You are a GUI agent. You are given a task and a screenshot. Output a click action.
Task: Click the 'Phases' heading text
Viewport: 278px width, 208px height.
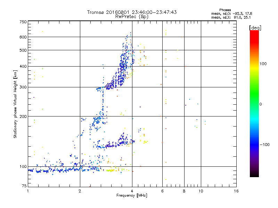[x=225, y=10]
